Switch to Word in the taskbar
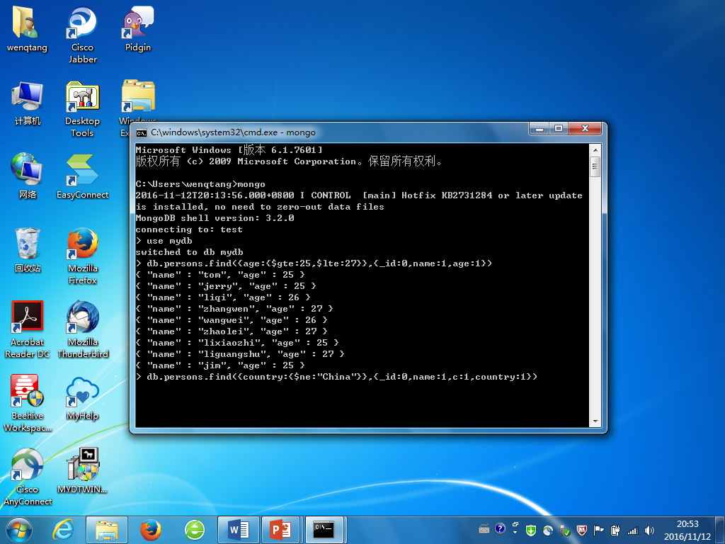This screenshot has width=725, height=544. [x=239, y=530]
